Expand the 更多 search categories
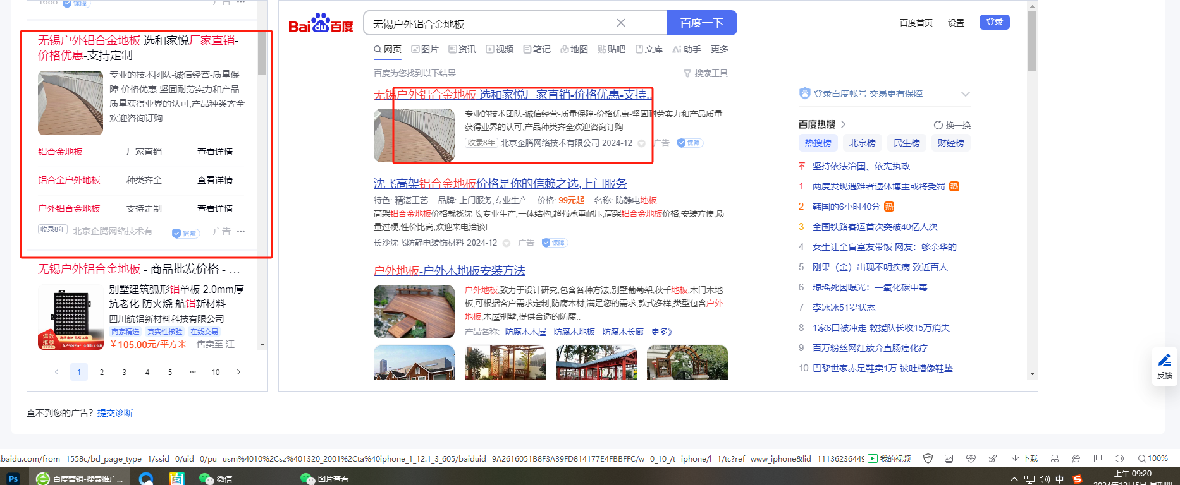 [720, 49]
